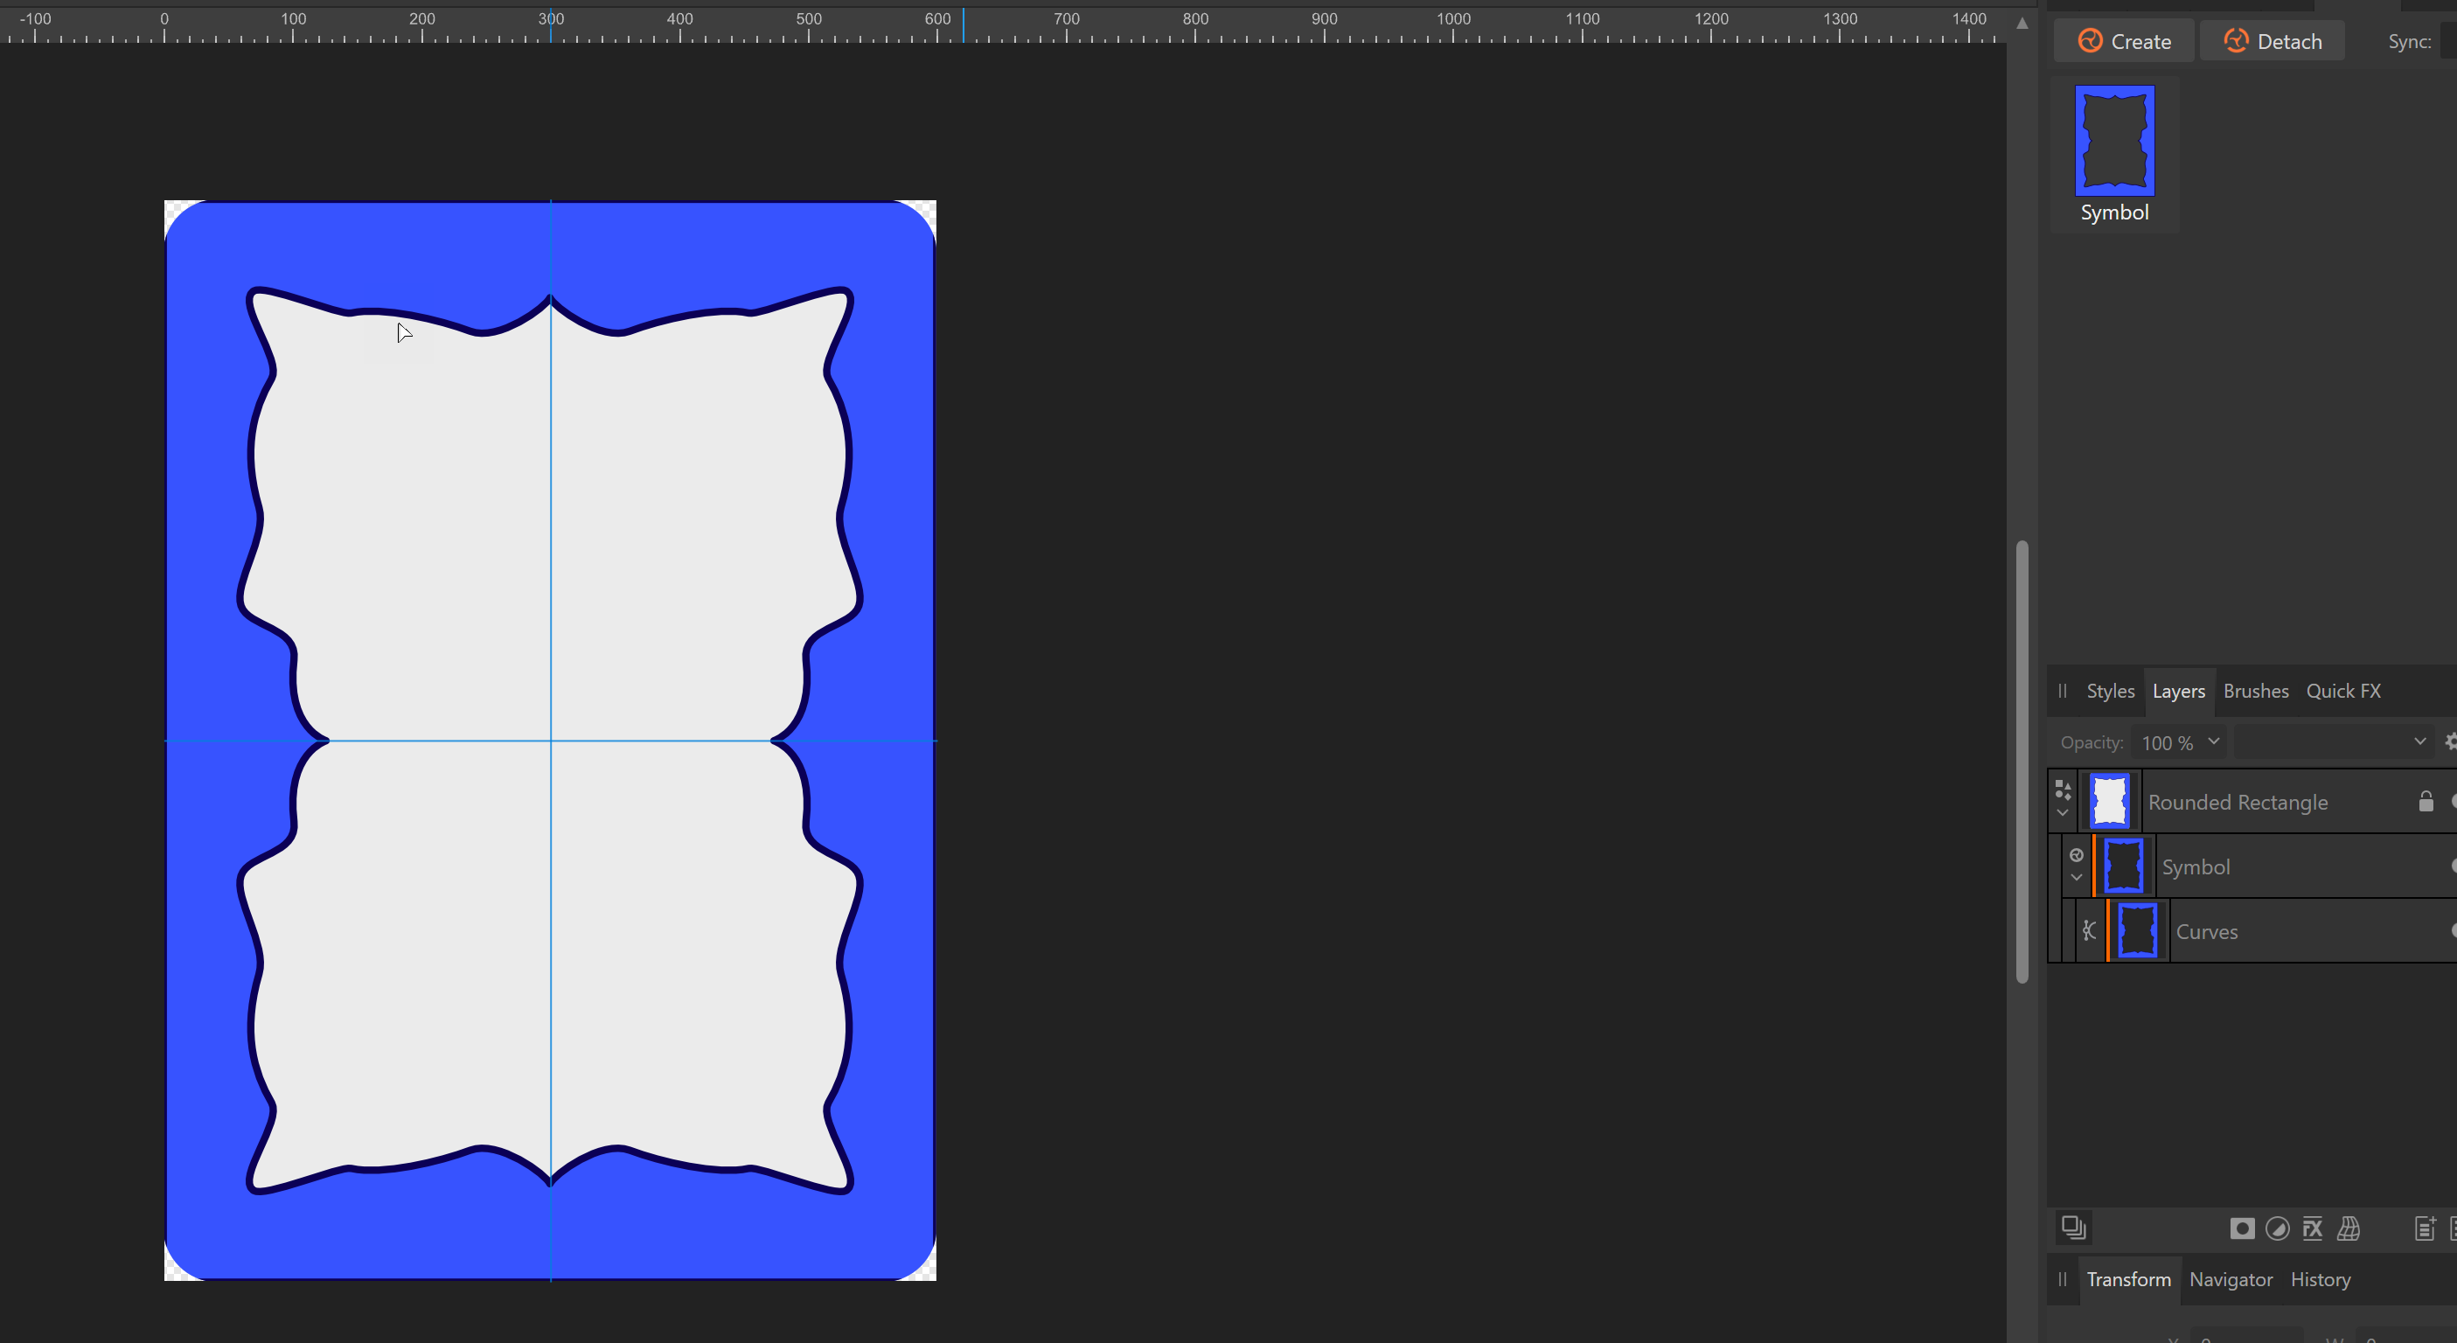The height and width of the screenshot is (1343, 2457).
Task: Click the Layers panel group grip handle
Action: pos(2062,692)
